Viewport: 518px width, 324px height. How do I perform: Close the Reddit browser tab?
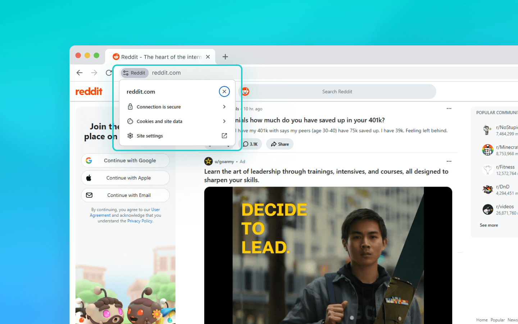(208, 57)
